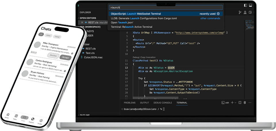Click the source control graph icon in editor toolbar
This screenshot has height=131, width=276.
[x=240, y=12]
